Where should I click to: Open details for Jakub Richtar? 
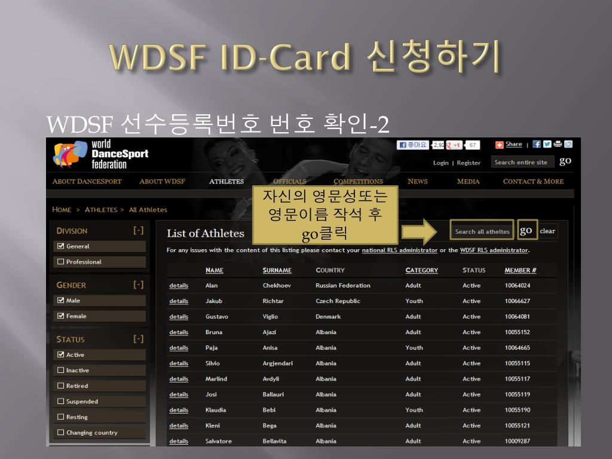[179, 301]
